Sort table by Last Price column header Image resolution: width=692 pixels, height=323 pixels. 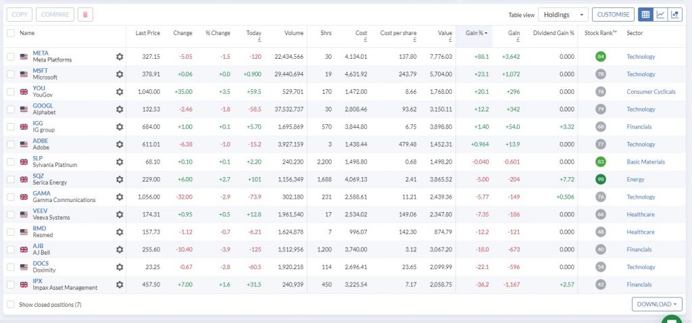click(147, 32)
